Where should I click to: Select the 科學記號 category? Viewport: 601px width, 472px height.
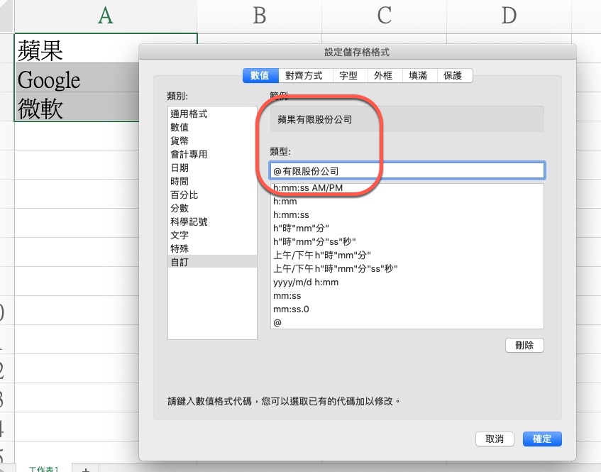(212, 221)
